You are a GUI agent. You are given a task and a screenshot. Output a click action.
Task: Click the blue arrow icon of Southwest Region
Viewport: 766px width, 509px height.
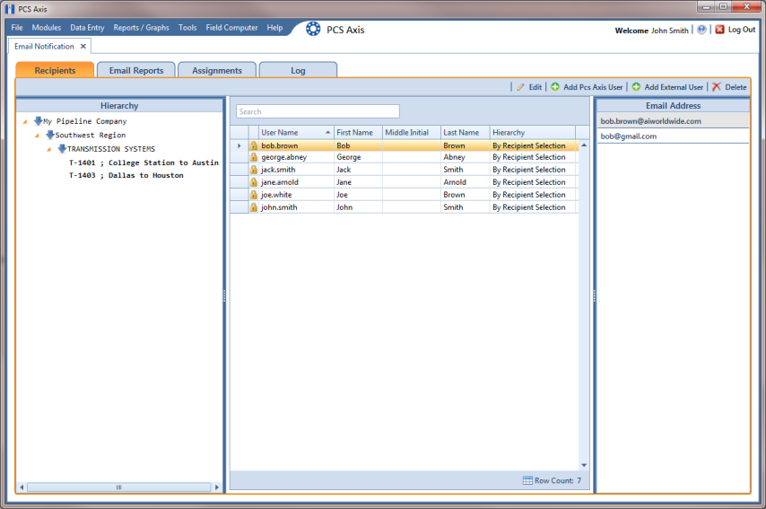(50, 135)
